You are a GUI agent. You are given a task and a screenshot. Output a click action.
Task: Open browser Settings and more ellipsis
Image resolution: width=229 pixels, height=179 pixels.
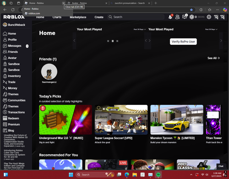coord(218,10)
